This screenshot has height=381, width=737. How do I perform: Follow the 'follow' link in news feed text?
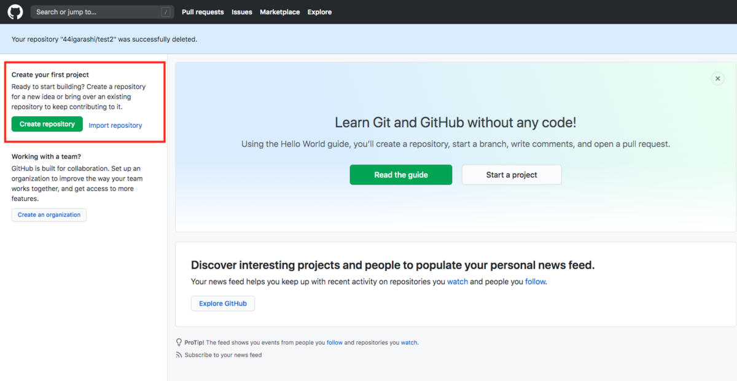(x=536, y=281)
